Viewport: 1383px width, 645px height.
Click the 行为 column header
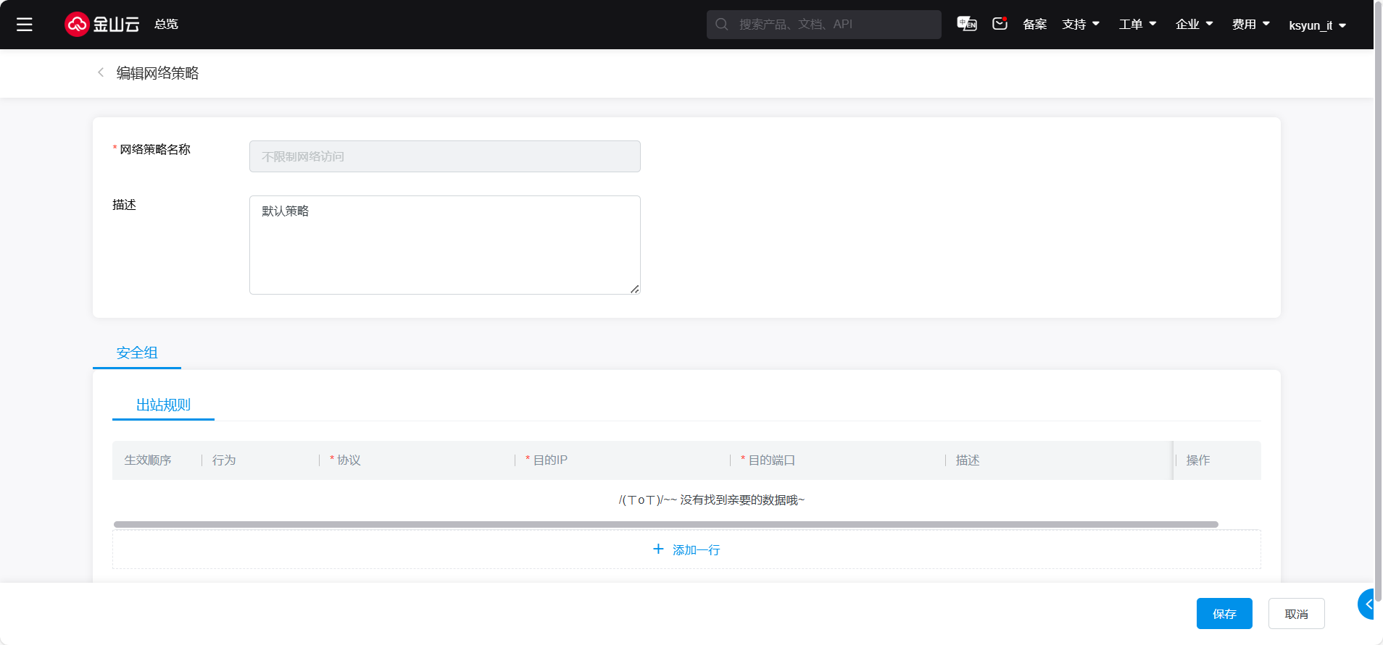(x=224, y=460)
